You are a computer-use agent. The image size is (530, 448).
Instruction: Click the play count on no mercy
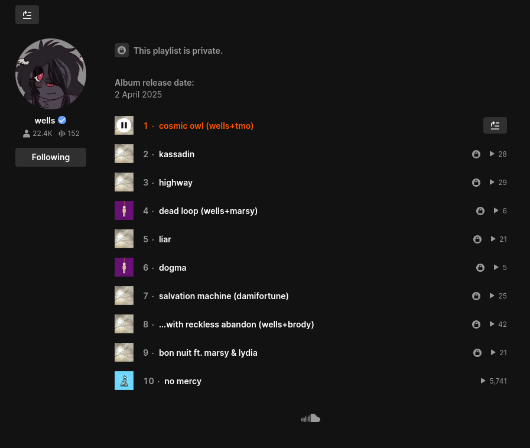click(494, 381)
